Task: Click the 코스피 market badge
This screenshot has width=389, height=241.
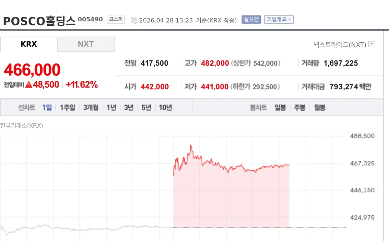Action: 116,19
